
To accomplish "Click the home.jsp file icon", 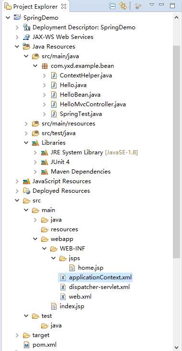I will [72, 268].
